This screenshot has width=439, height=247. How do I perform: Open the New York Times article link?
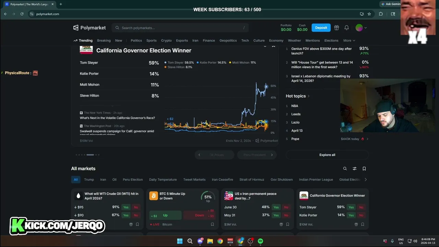(x=117, y=118)
